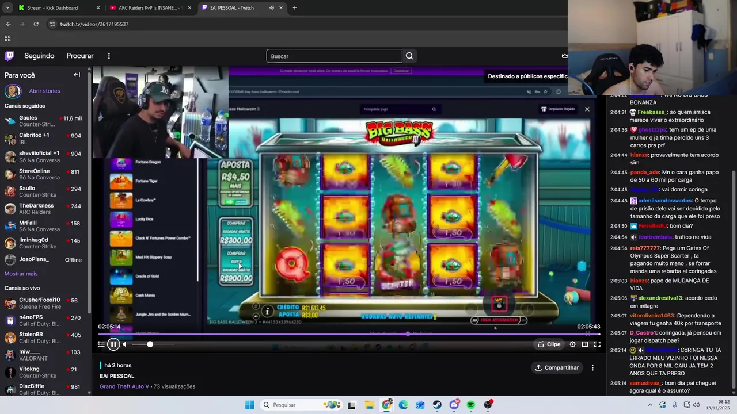Open Microsoft Edge from taskbar

click(x=403, y=405)
